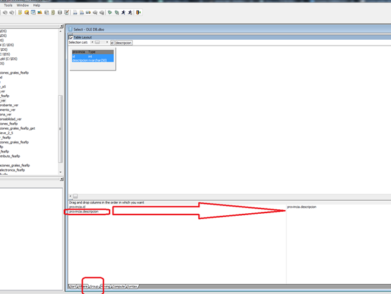Select the tree item ending in tributo_feafip
Screen dimensions: 391x294
coord(10,156)
